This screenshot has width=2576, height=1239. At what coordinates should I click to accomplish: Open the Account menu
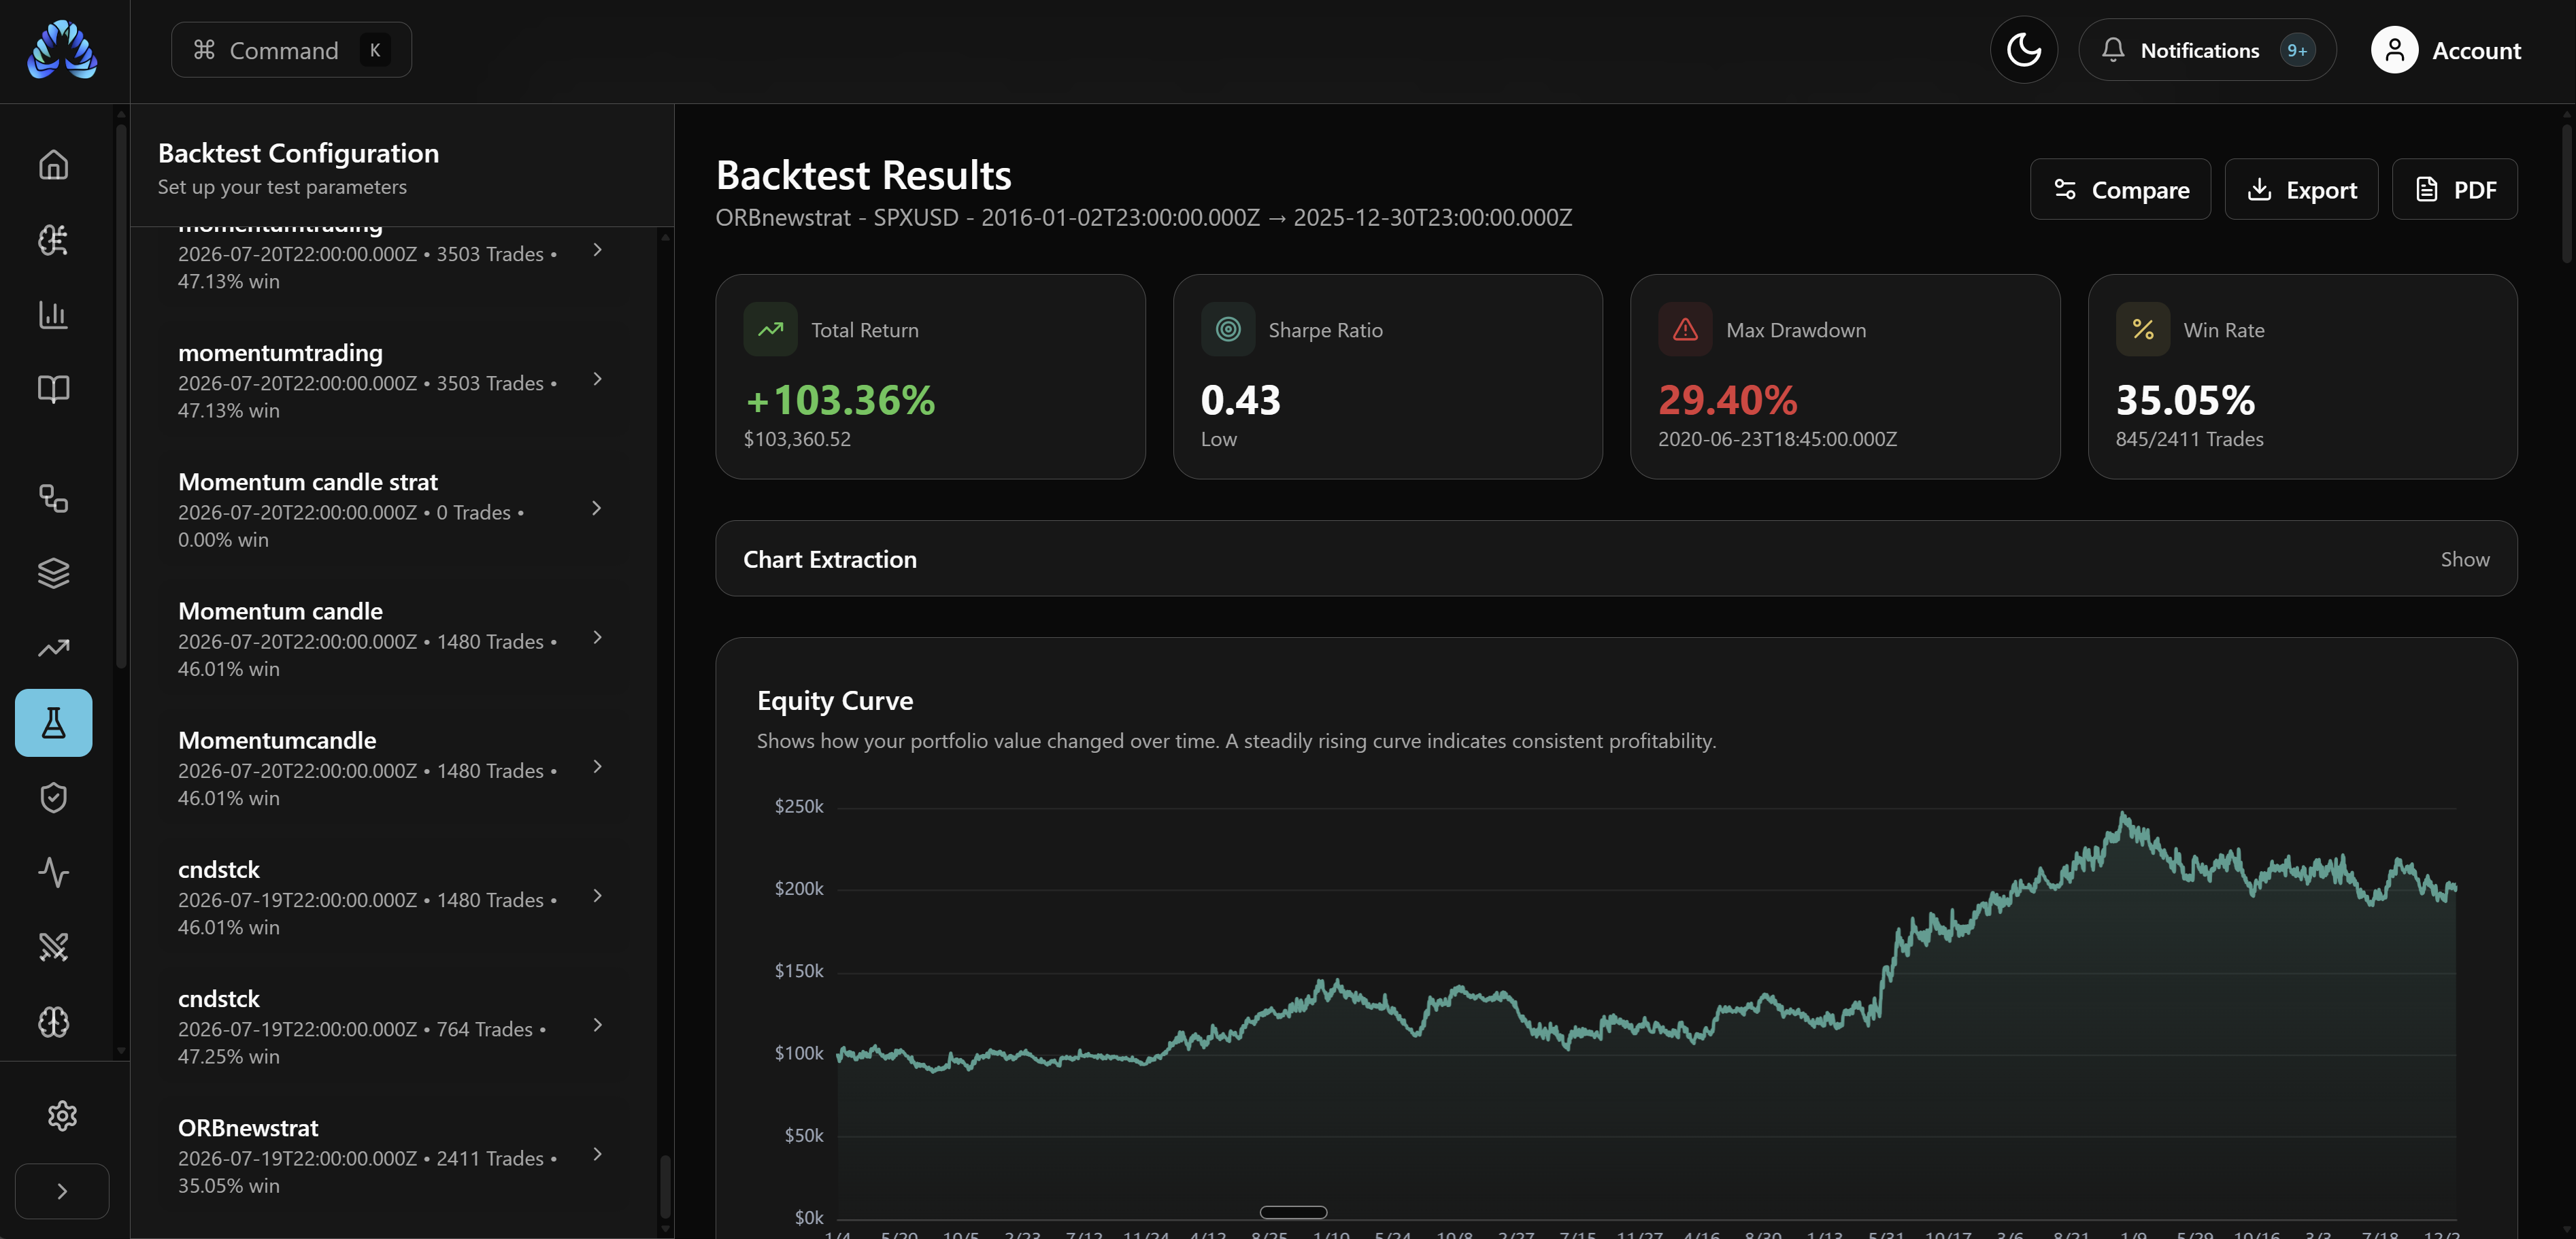[2446, 50]
